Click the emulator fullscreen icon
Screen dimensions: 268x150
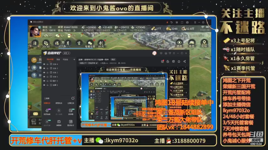click(182, 22)
